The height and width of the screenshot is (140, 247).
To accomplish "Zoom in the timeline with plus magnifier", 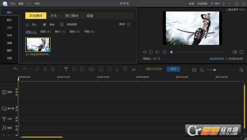I will 241,70.
